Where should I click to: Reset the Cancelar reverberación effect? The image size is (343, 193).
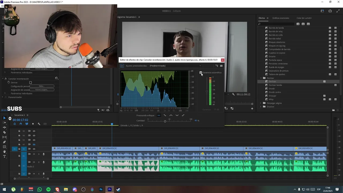point(57,78)
